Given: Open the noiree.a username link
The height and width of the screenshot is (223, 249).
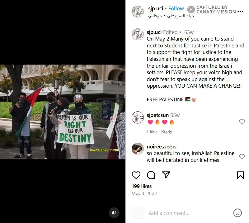Looking at the screenshot, I should 156,147.
